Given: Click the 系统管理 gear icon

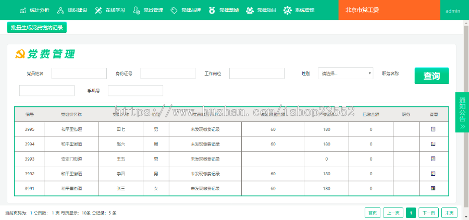Looking at the screenshot, I should (x=287, y=10).
